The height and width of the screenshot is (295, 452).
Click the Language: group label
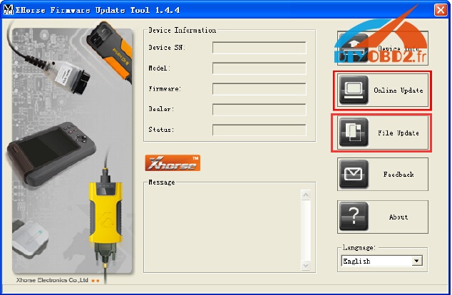359,247
